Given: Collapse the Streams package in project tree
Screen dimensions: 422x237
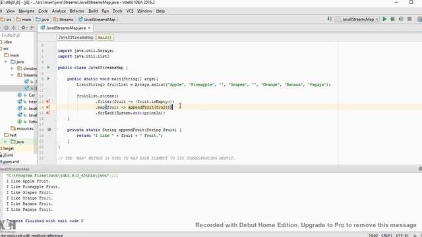Looking at the screenshot, I should click(x=12, y=75).
